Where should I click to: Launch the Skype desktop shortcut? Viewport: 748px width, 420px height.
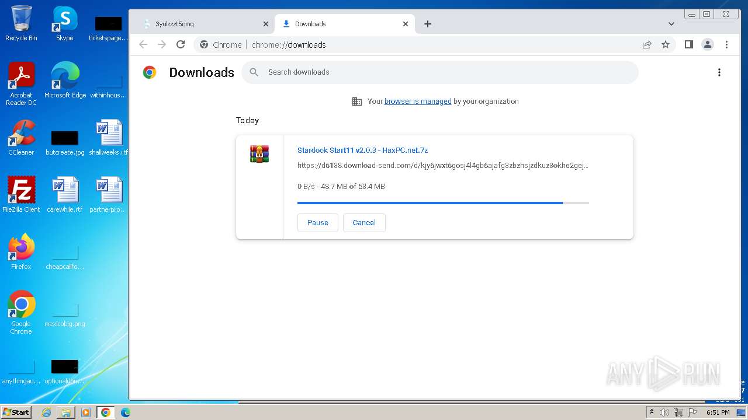[x=65, y=23]
